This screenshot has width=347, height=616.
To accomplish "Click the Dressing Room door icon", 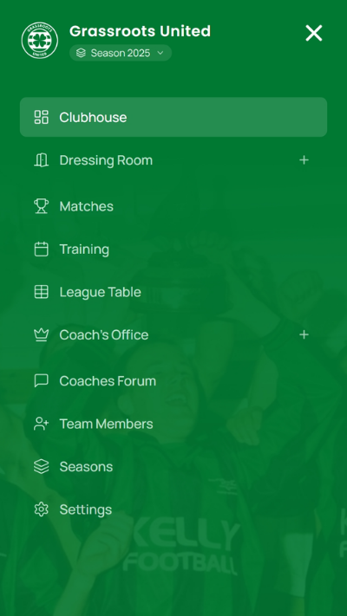I will (42, 160).
